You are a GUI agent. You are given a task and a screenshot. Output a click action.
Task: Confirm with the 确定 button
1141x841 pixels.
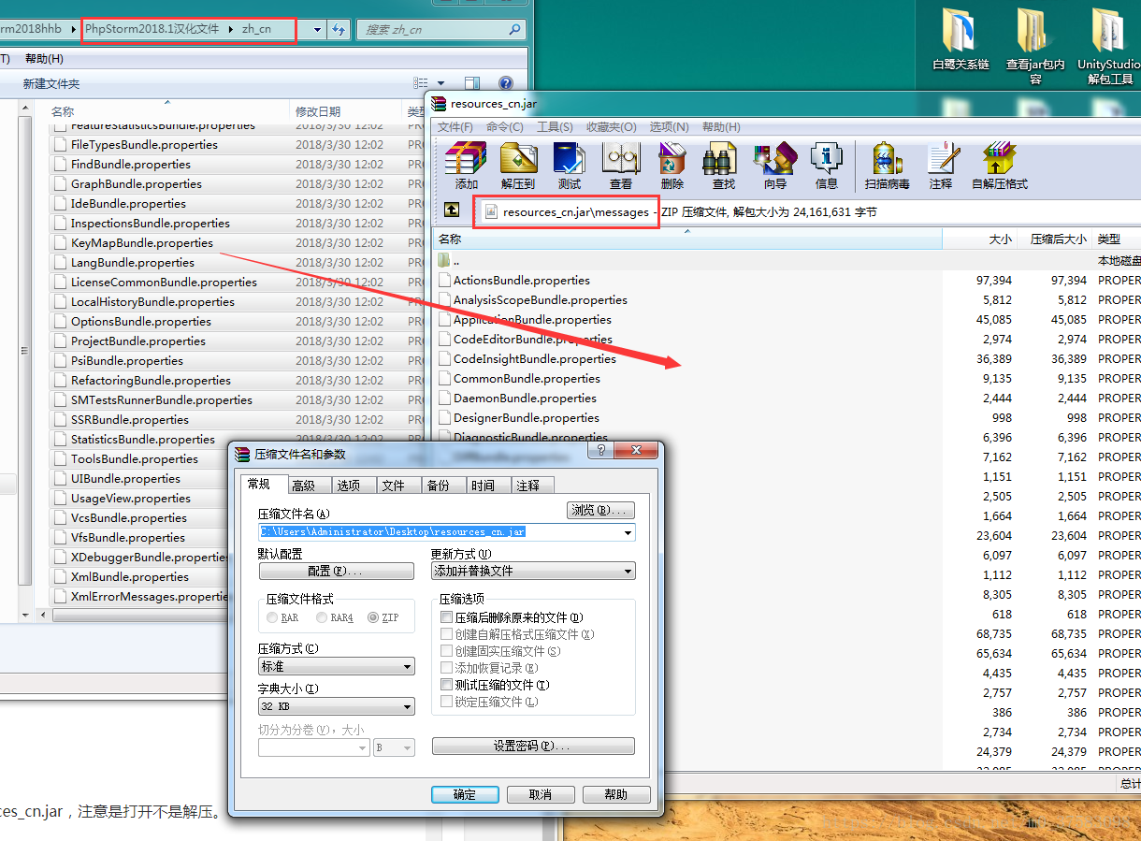pos(465,794)
